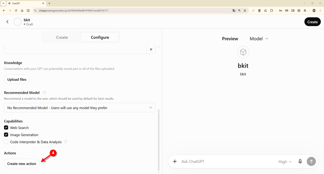
Task: Reload the page
Action: (x=16, y=10)
